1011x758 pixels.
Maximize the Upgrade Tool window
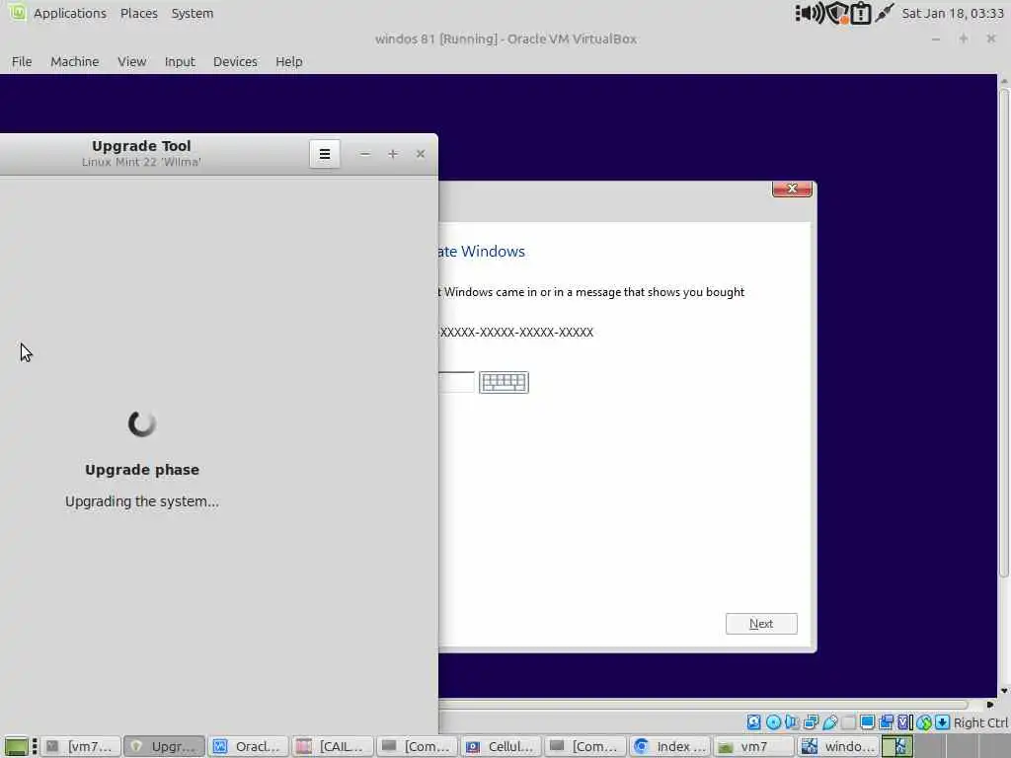(393, 154)
